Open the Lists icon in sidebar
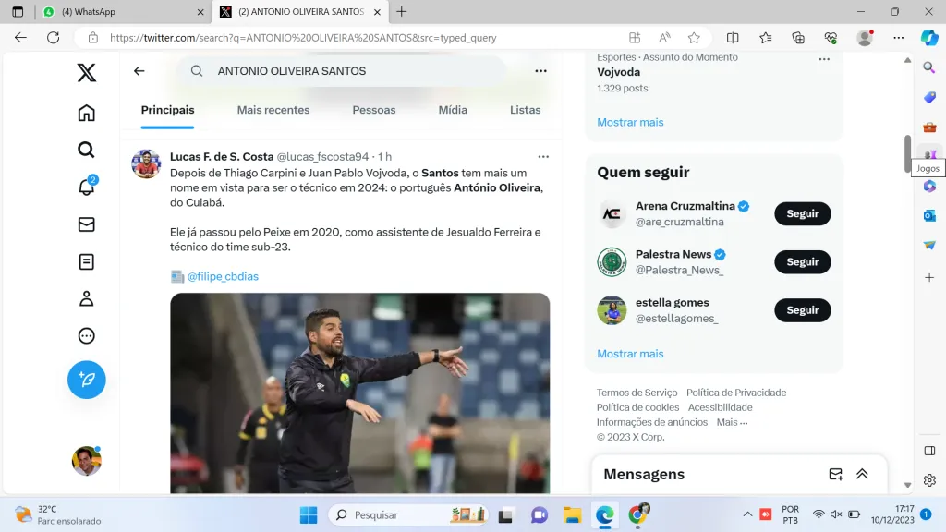The width and height of the screenshot is (946, 532). tap(86, 261)
